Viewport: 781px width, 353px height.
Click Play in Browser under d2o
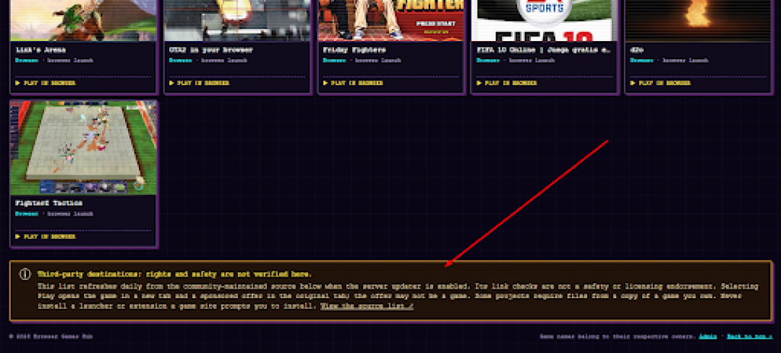point(660,83)
